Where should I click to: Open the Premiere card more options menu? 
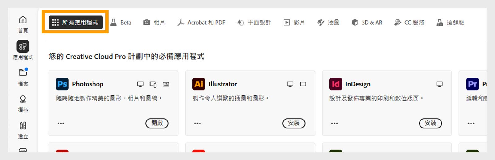[471, 123]
